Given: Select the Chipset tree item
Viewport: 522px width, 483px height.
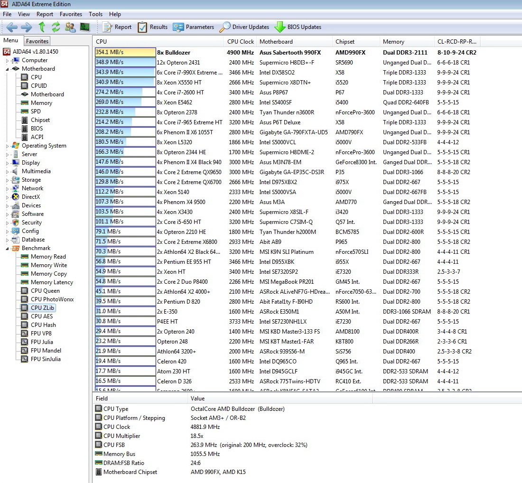Looking at the screenshot, I should (x=40, y=120).
